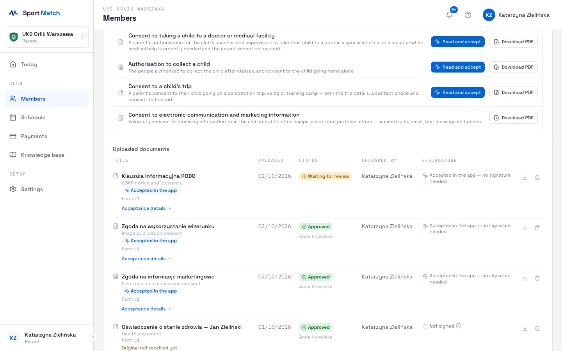Download PDF for Consent to a child's trip

514,92
